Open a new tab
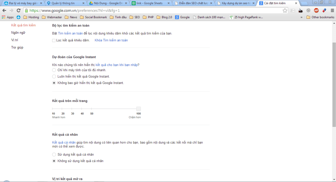The image size is (336, 182). click(x=304, y=3)
